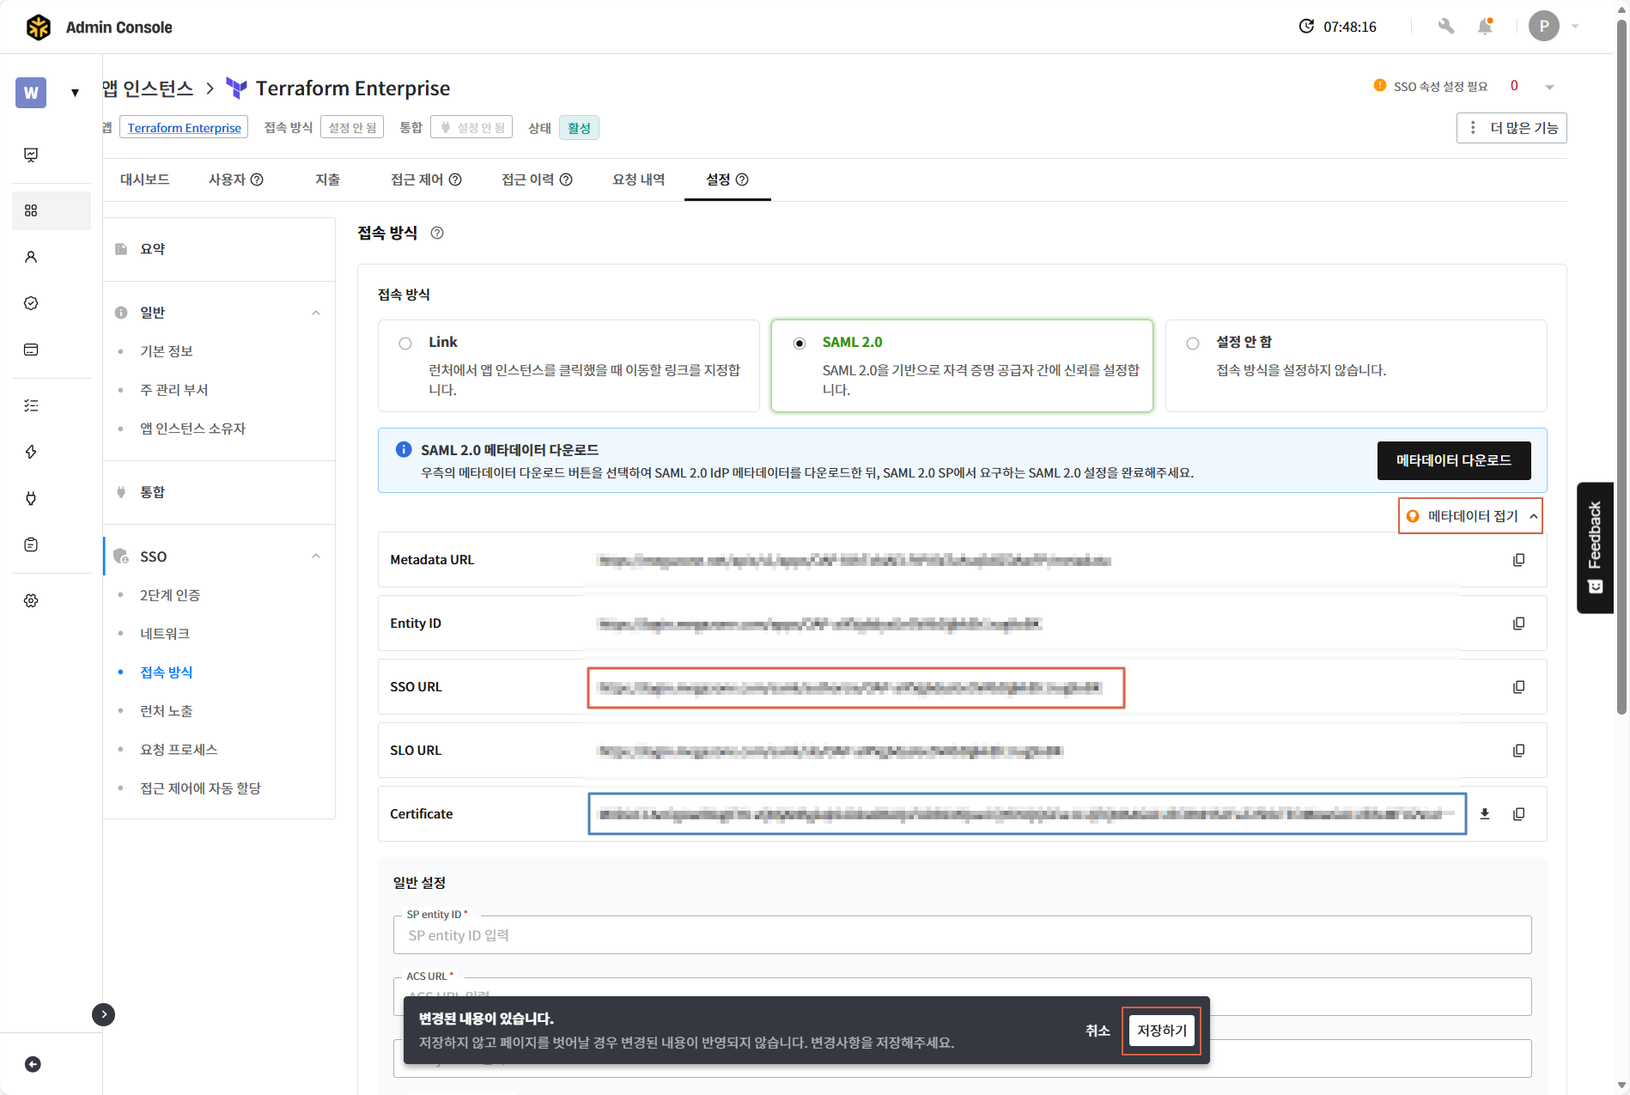Collapse metadata with 메타데이터 접기
The image size is (1630, 1095).
1470,516
